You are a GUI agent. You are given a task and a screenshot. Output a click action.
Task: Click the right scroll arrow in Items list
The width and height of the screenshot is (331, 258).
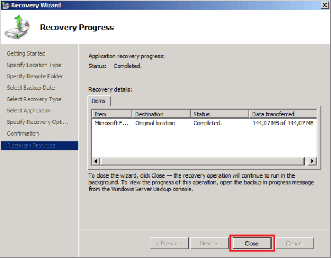click(x=312, y=161)
